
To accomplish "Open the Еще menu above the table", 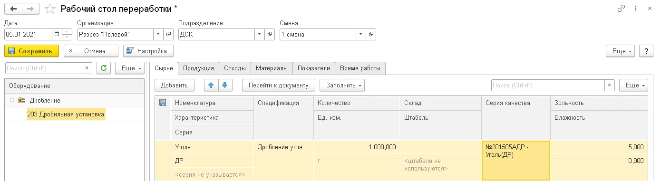I will 633,86.
